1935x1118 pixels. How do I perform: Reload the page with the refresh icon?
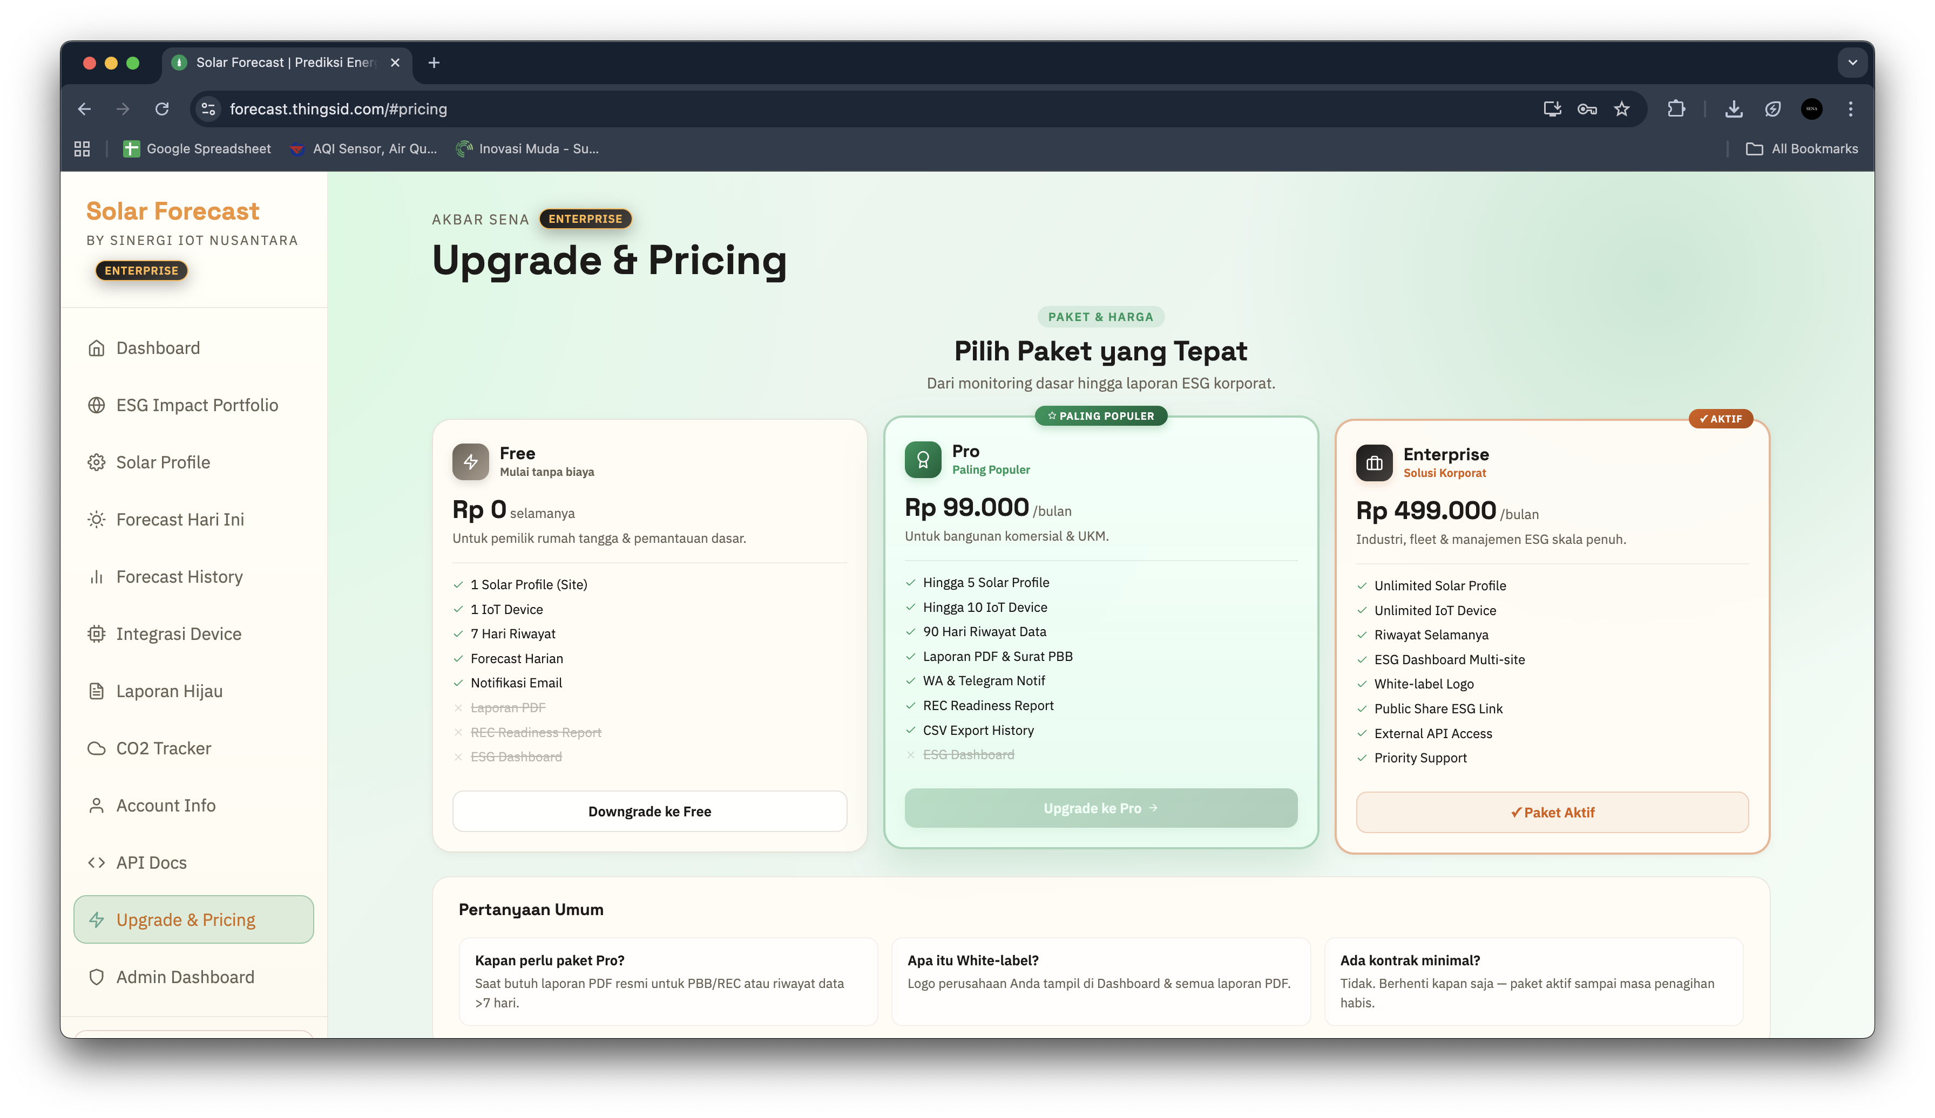tap(162, 109)
